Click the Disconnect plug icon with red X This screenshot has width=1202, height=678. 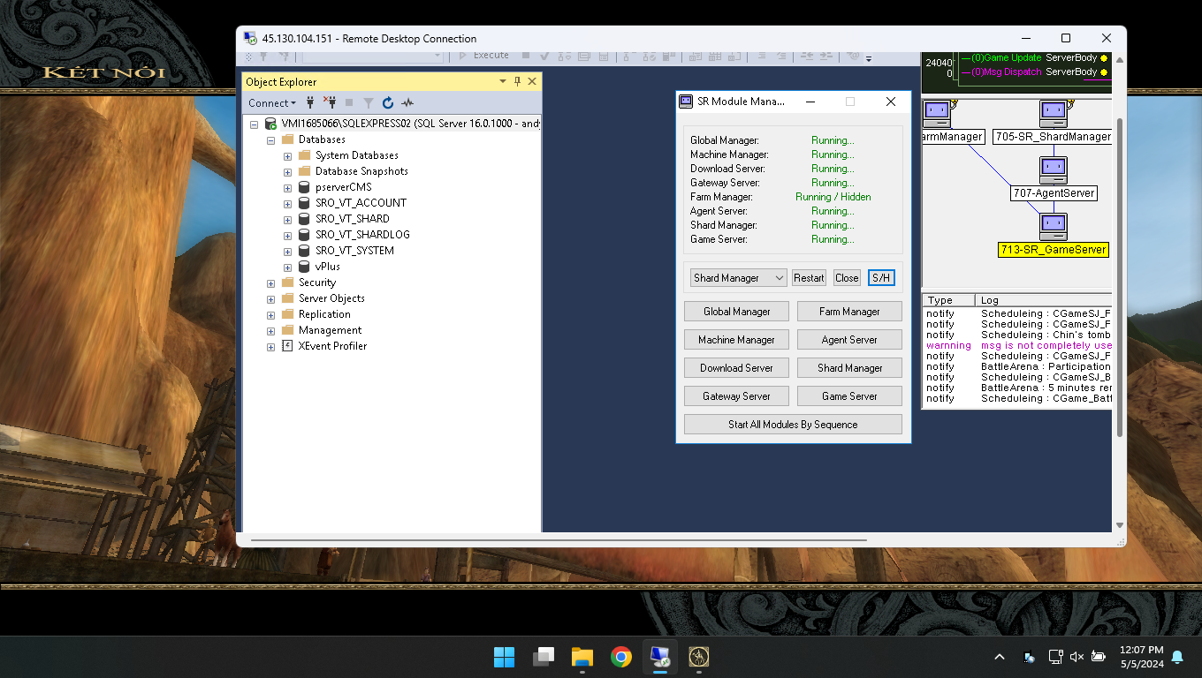pos(330,102)
